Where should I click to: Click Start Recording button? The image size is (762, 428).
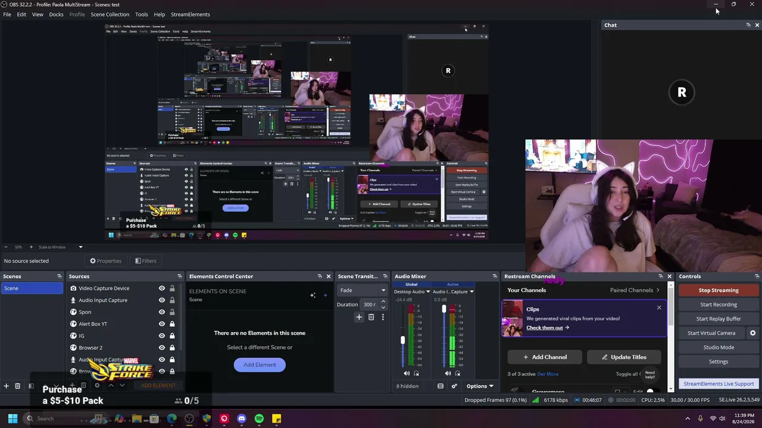(x=719, y=304)
